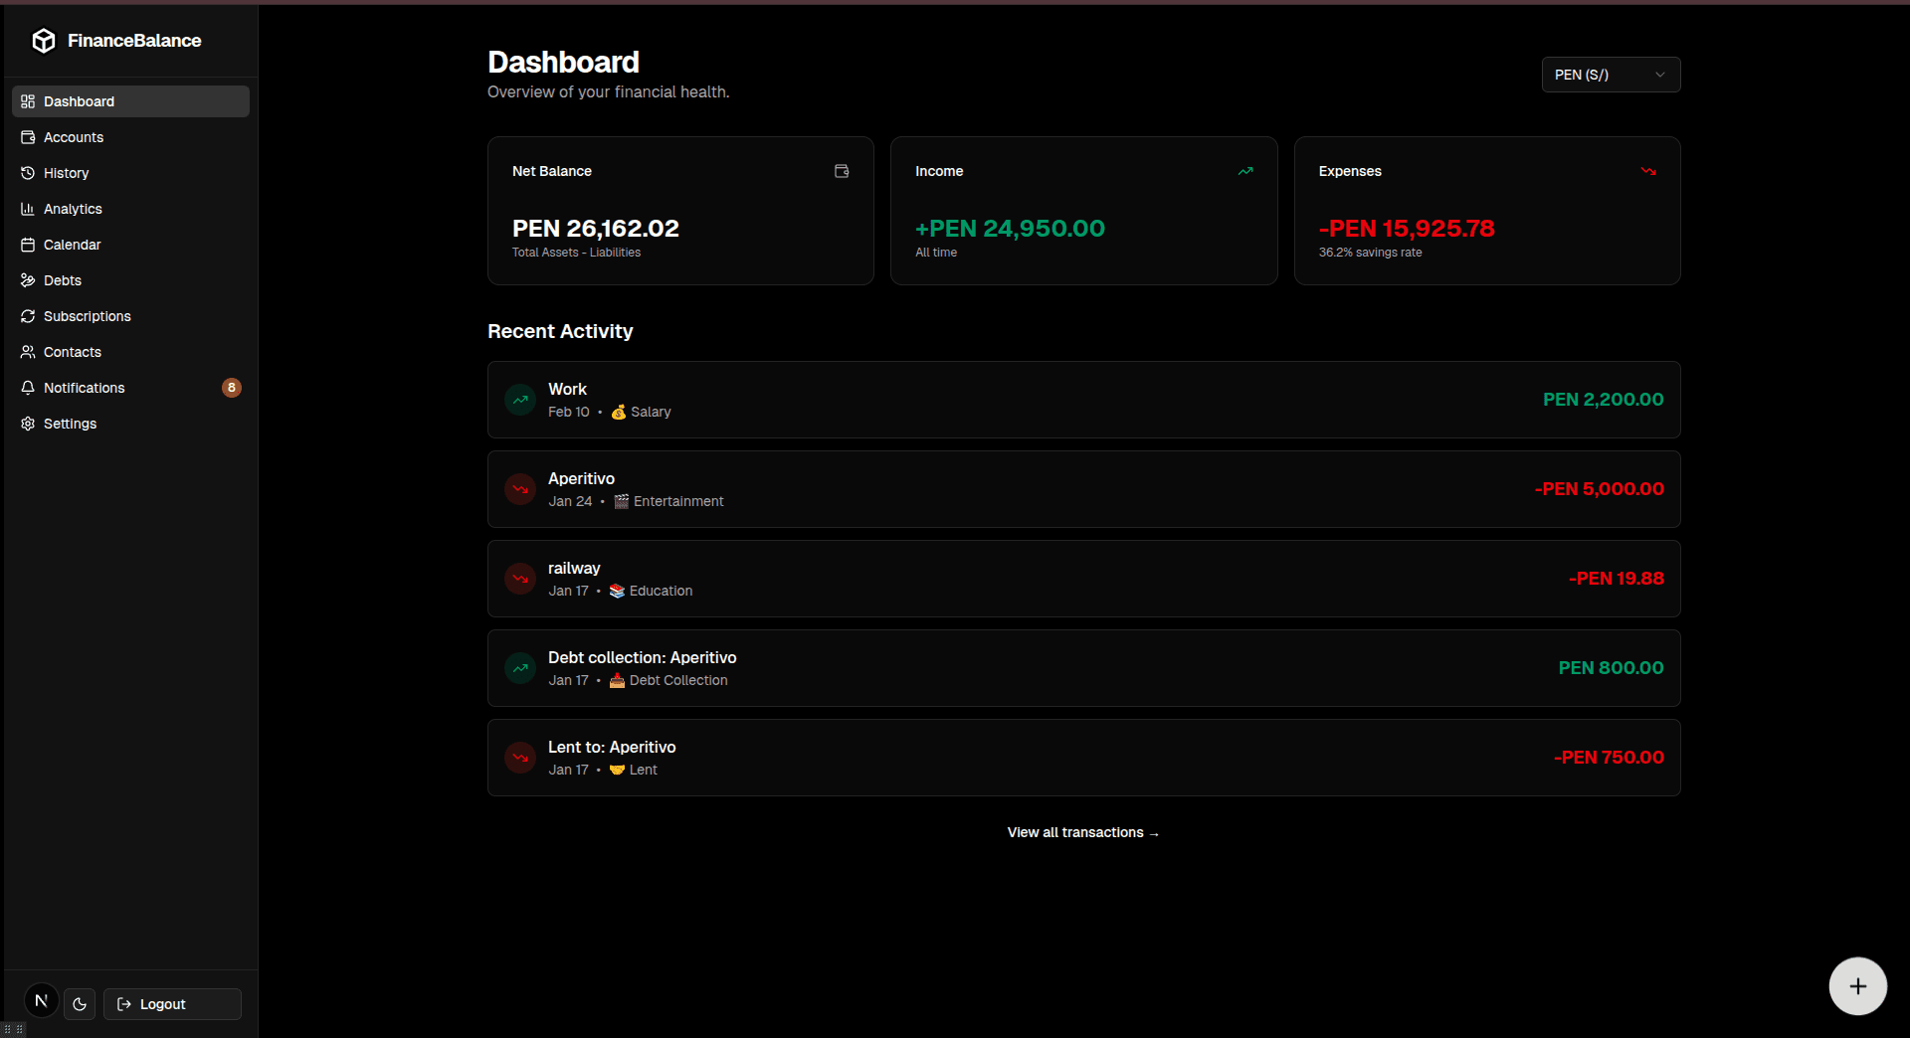Click the Contacts people icon
Viewport: 1910px width, 1038px height.
tap(28, 352)
